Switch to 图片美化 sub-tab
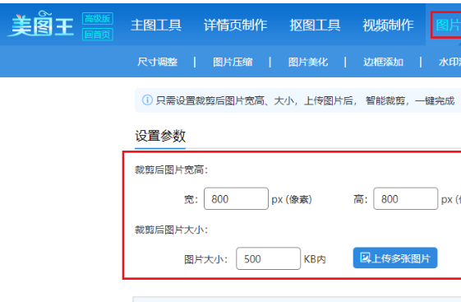Viewport: 461px width, 302px height. (x=308, y=62)
